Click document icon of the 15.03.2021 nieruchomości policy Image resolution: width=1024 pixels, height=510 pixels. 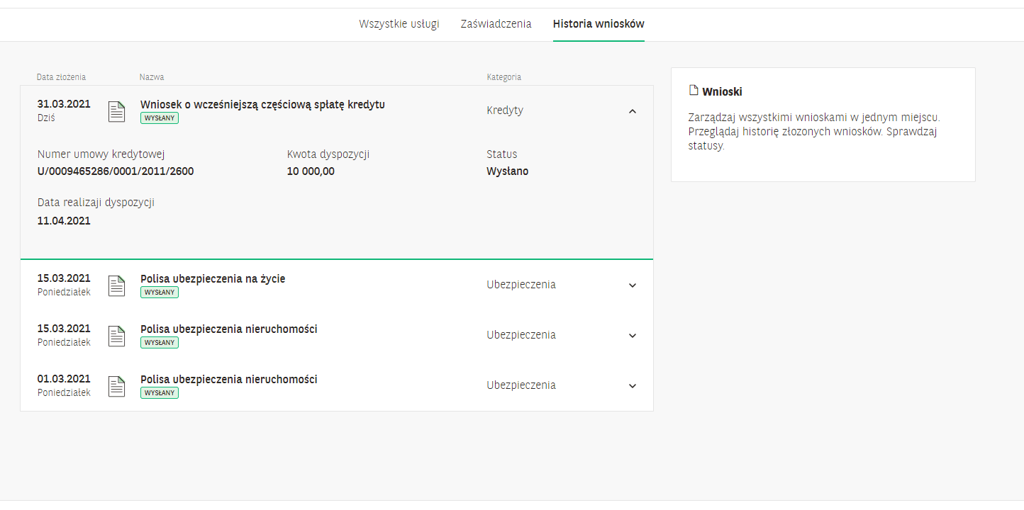coord(116,336)
